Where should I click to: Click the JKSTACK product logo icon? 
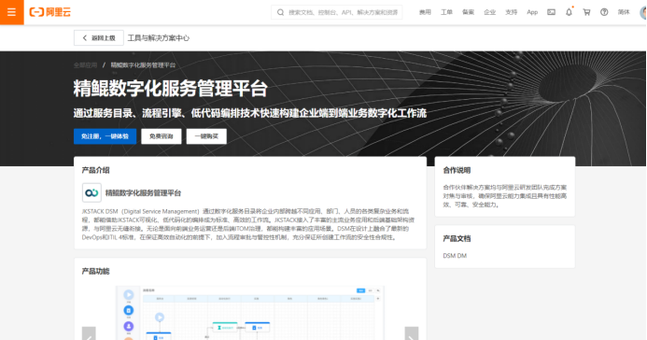point(91,192)
